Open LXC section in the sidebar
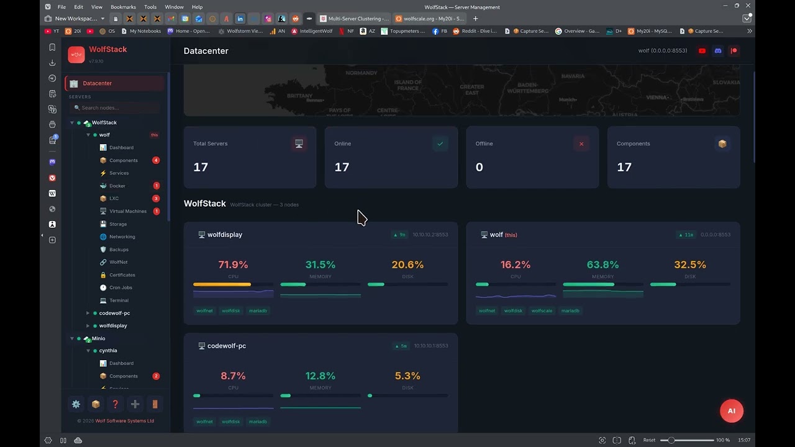This screenshot has height=447, width=795. tap(114, 199)
